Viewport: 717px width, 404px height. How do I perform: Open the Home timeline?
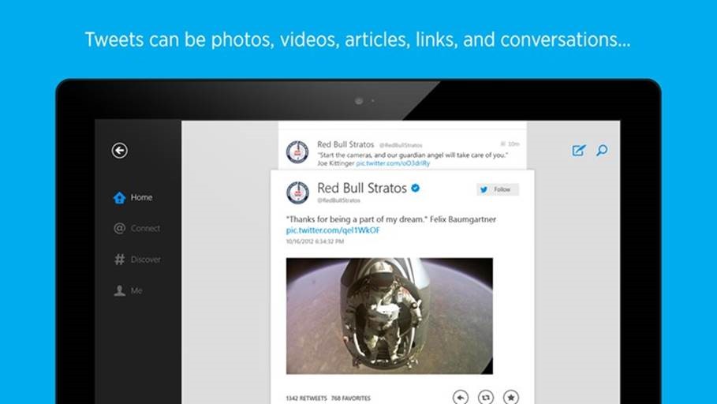click(x=133, y=197)
